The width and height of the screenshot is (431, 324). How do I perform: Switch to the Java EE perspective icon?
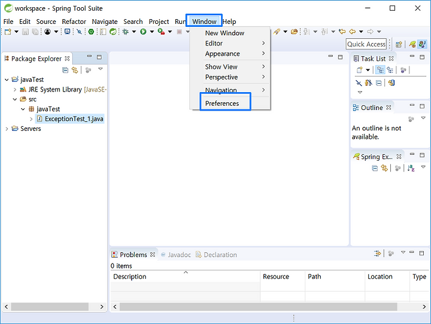(x=422, y=44)
